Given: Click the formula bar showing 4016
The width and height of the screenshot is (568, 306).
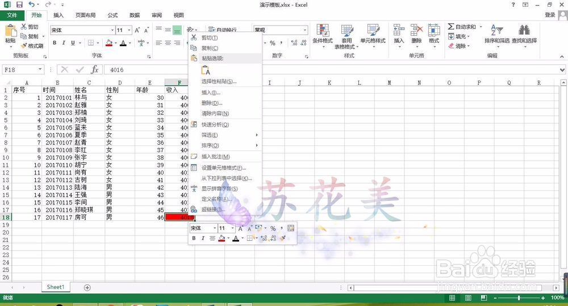Looking at the screenshot, I should coord(331,70).
